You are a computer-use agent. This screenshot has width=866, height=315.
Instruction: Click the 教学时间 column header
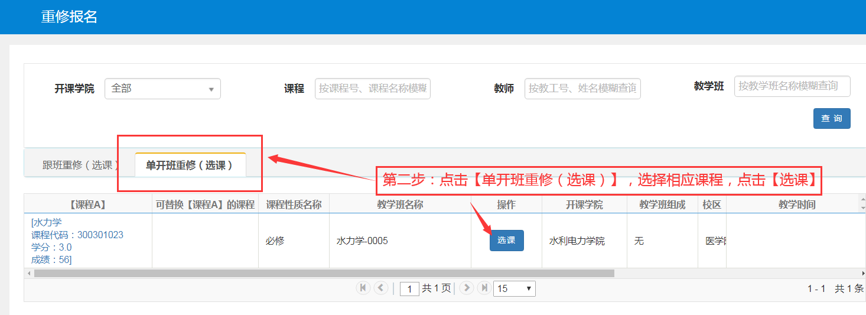click(797, 205)
